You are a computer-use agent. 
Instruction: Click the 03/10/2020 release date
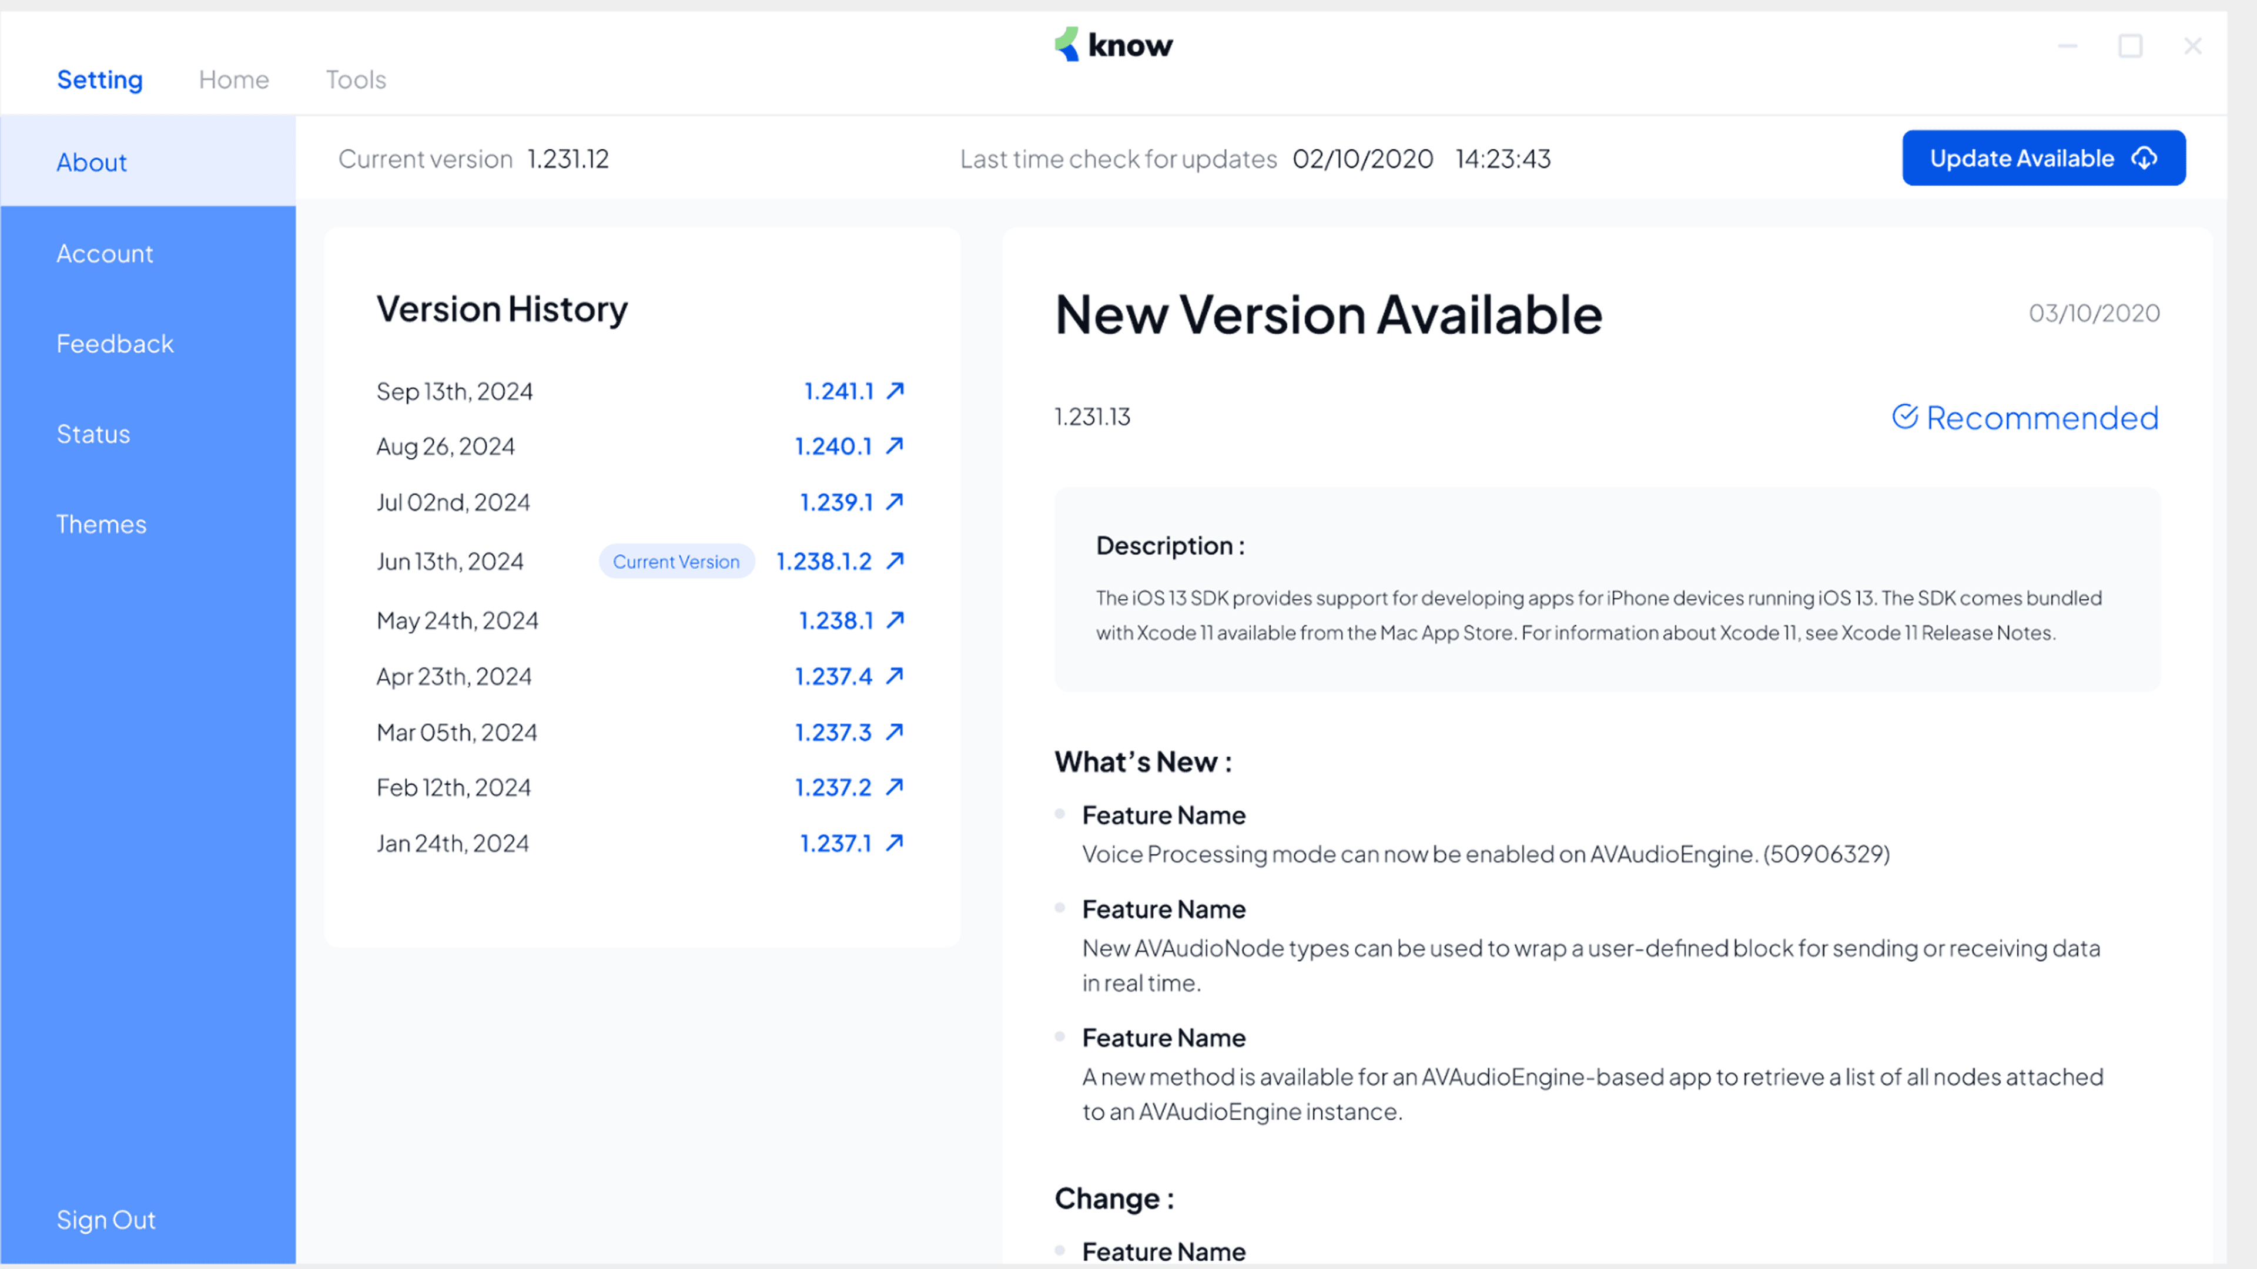[x=2094, y=314]
